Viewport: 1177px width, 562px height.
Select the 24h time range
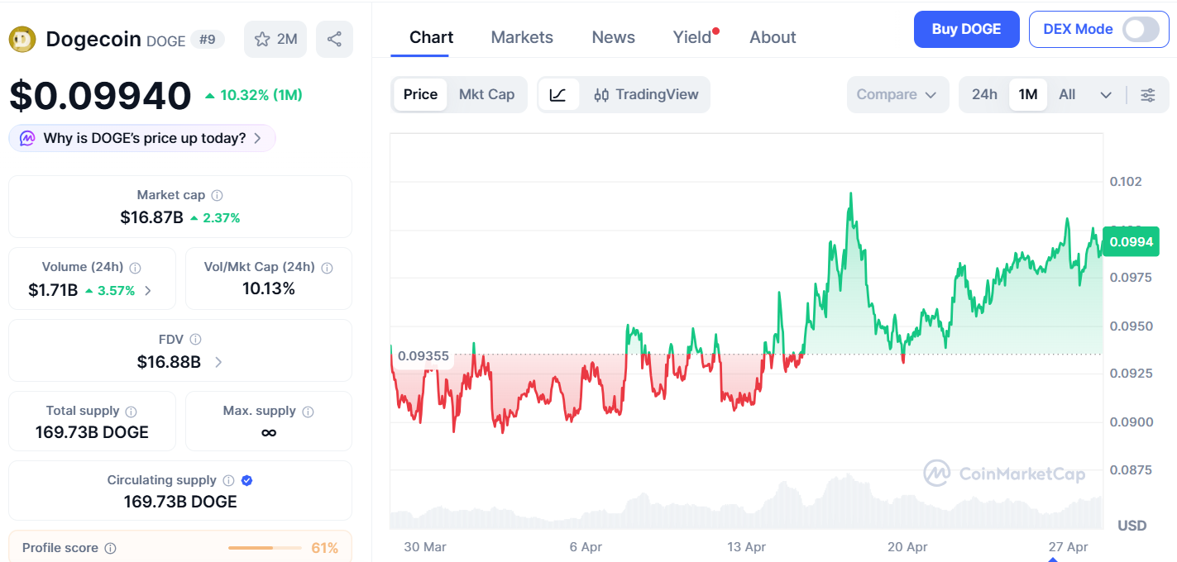coord(984,94)
